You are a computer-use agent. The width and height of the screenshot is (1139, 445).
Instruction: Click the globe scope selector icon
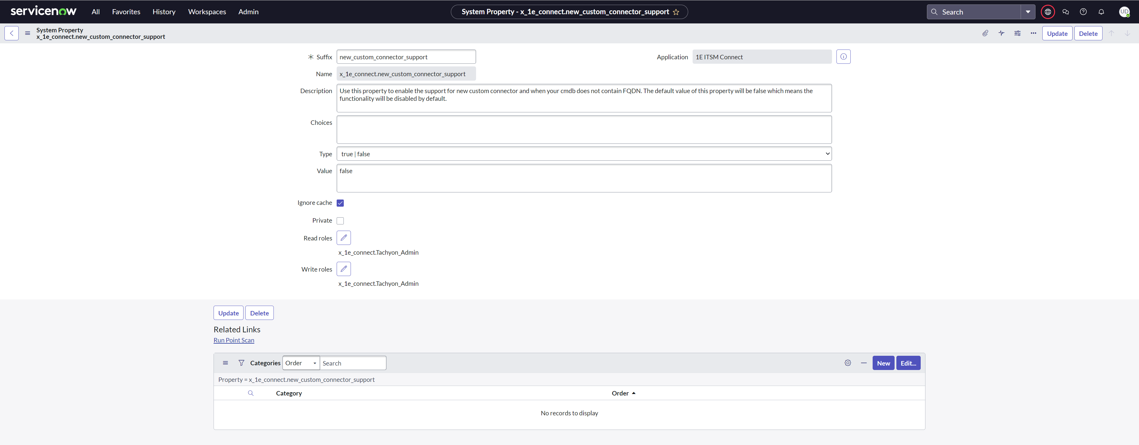coord(1047,12)
